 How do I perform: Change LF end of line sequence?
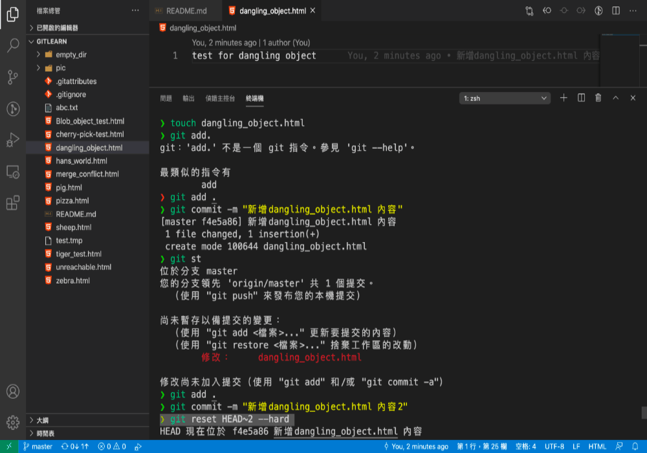[x=576, y=447]
